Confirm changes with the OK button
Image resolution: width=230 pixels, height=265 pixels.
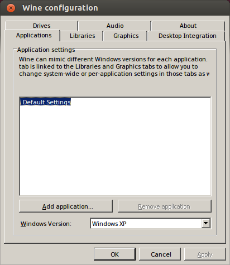pos(114,254)
